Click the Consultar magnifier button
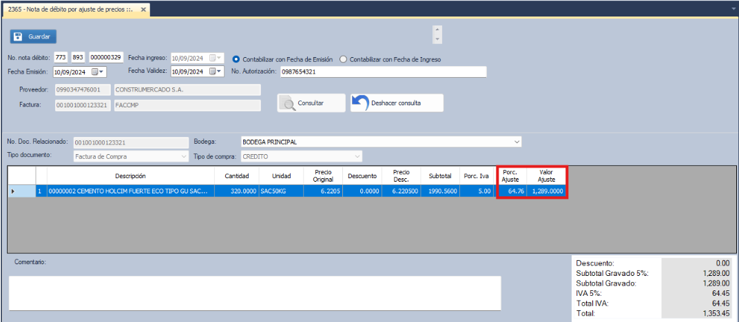The width and height of the screenshot is (739, 322). click(x=311, y=103)
